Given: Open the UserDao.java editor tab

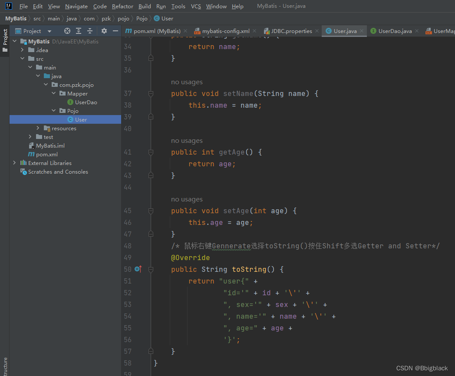Looking at the screenshot, I should click(x=393, y=31).
